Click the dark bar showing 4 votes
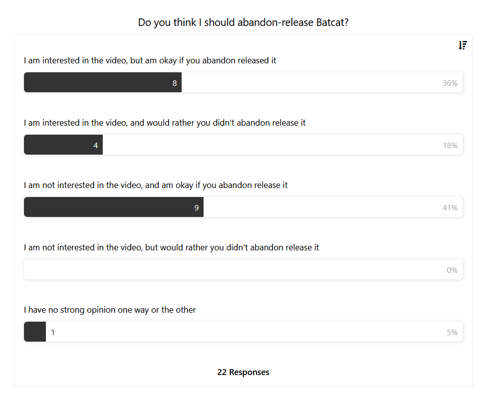482x397 pixels. coord(63,145)
